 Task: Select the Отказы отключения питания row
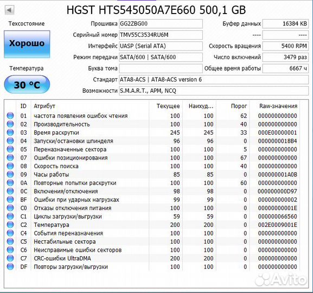(x=152, y=208)
